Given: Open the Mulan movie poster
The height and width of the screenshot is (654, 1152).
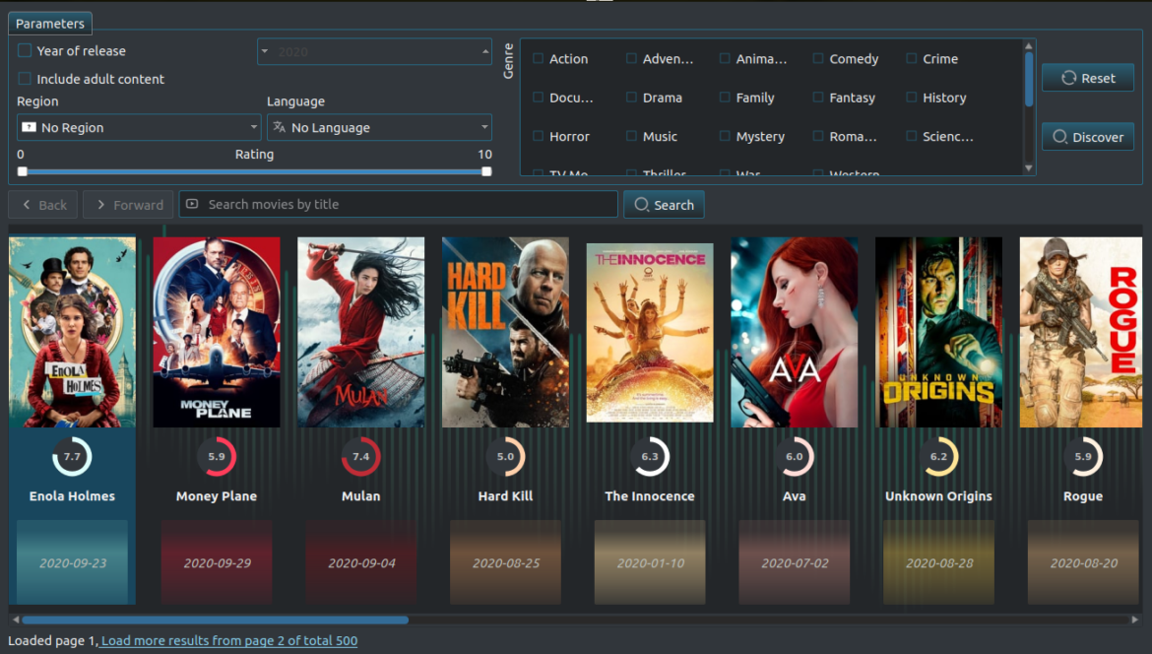Looking at the screenshot, I should point(360,331).
